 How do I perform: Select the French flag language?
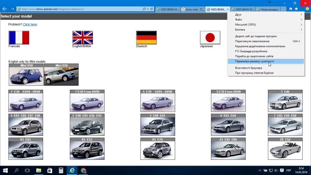(19, 38)
